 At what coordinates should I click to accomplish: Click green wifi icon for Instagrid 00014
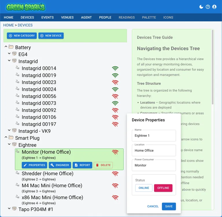115,69
